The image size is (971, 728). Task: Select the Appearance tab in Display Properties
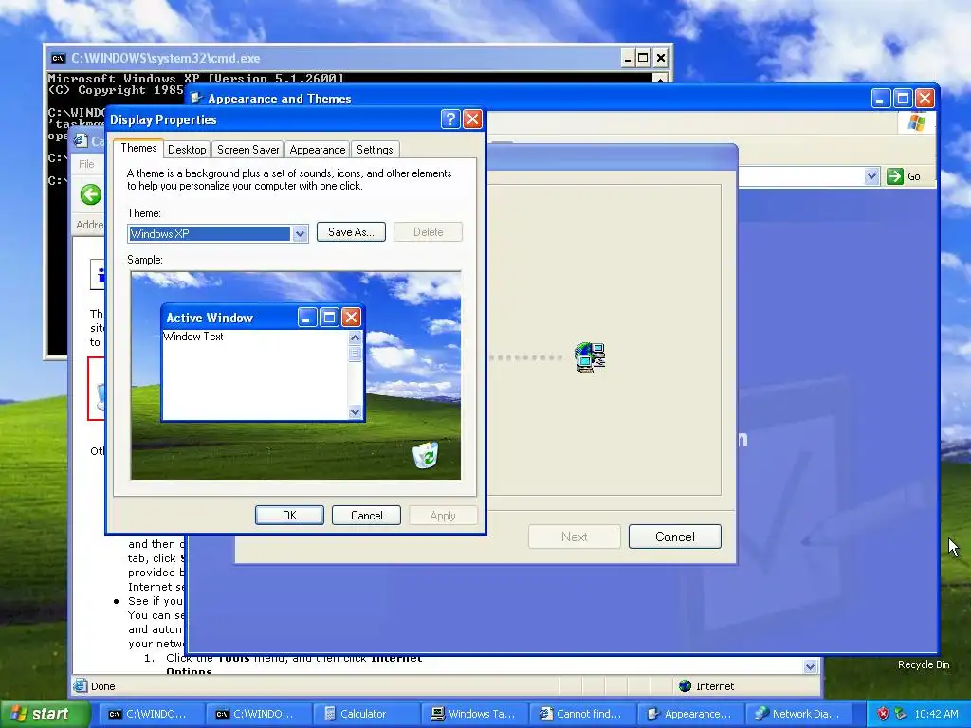[x=317, y=150]
